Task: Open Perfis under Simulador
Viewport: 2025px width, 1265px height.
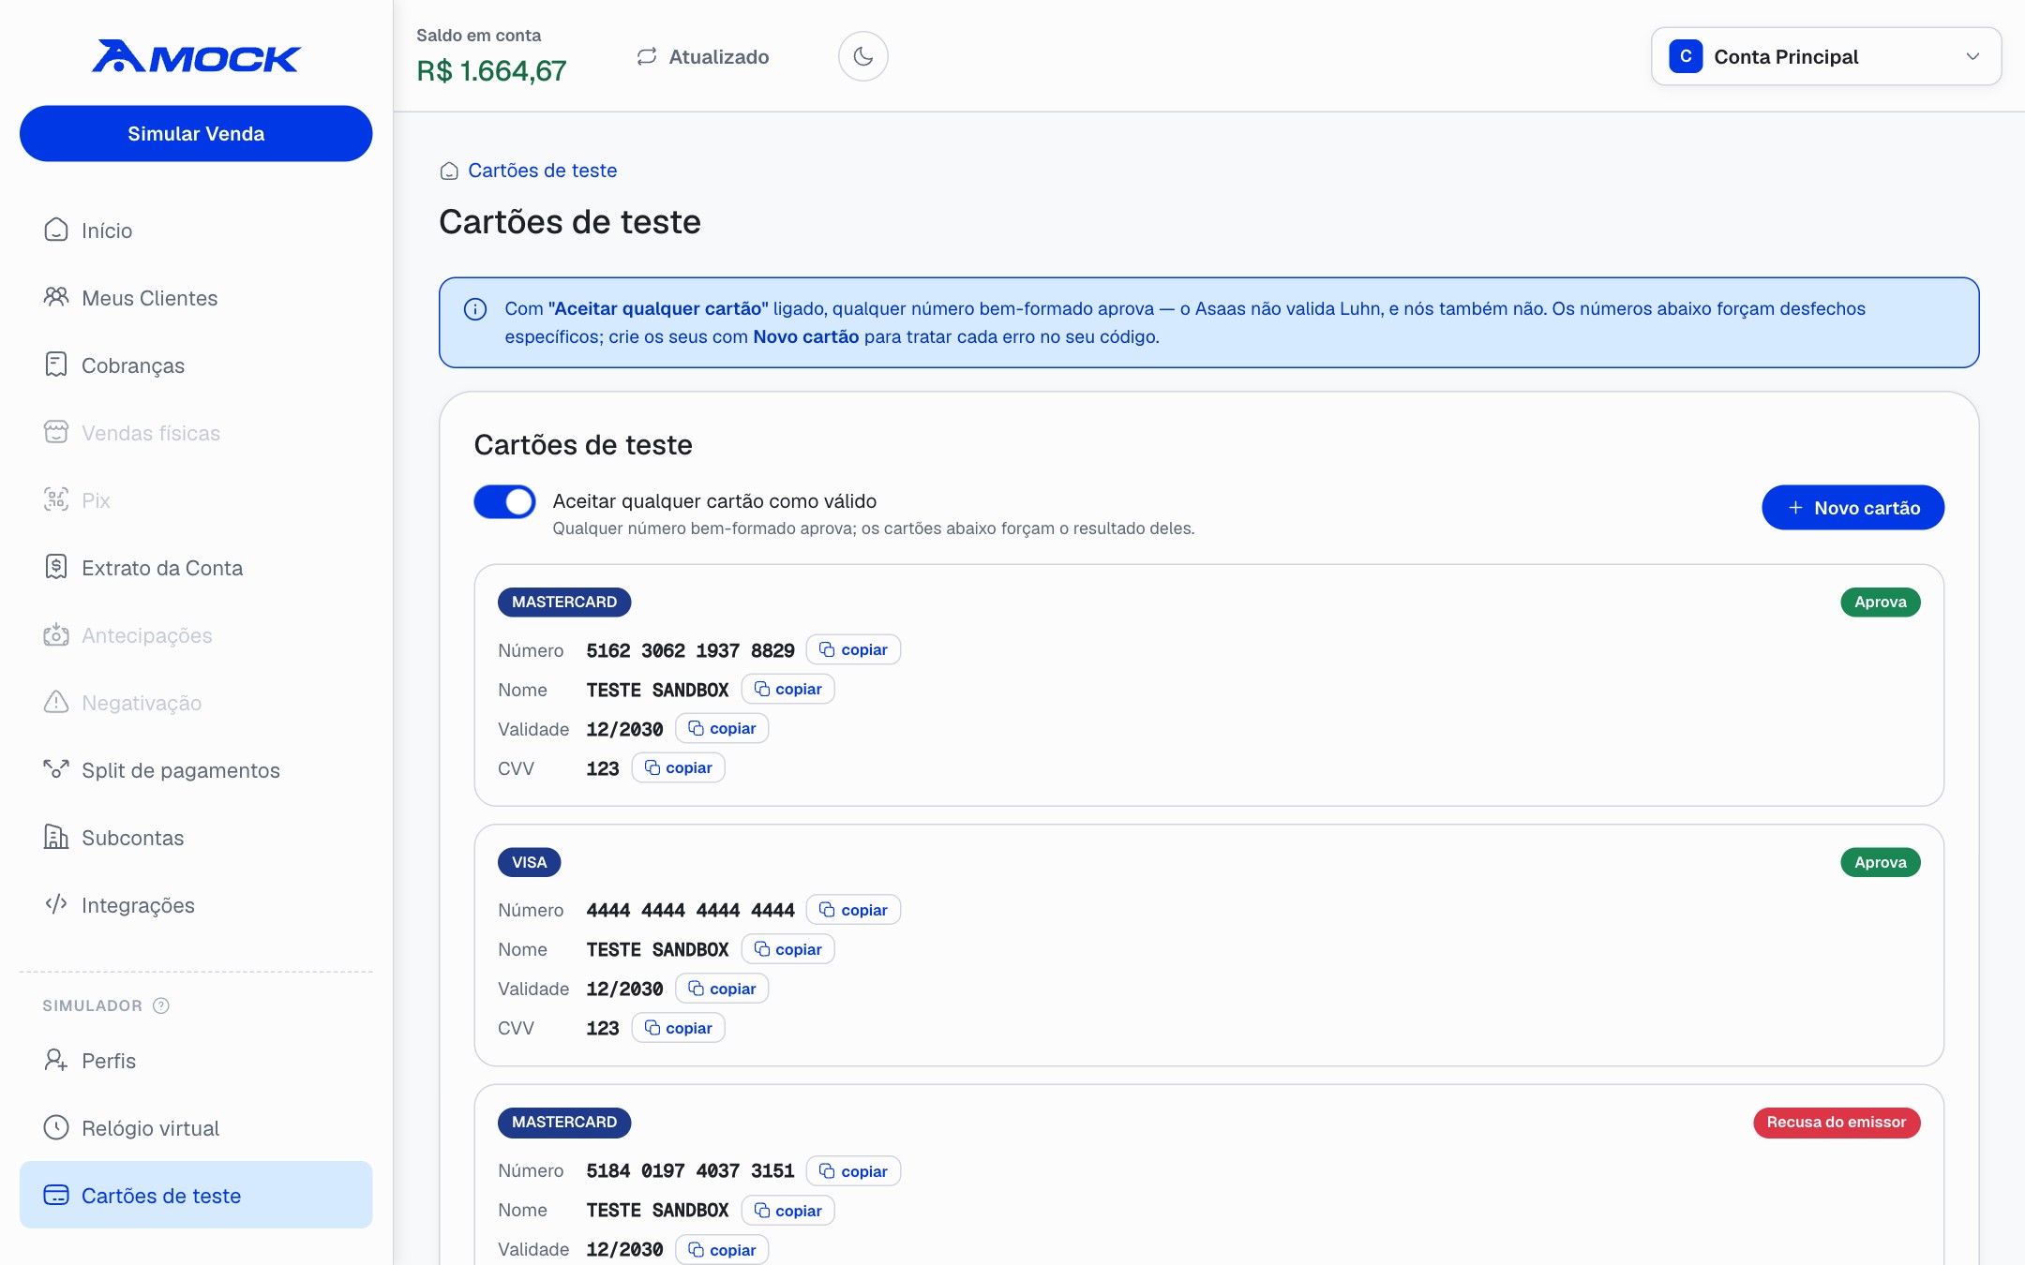Action: pos(196,1061)
